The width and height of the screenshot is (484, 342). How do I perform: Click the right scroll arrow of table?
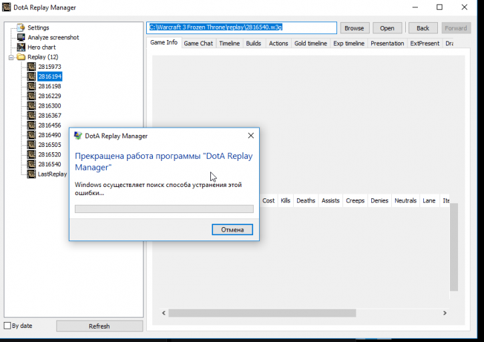445,313
